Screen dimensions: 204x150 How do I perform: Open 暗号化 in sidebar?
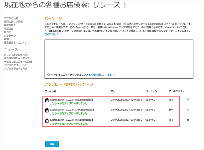(7, 32)
